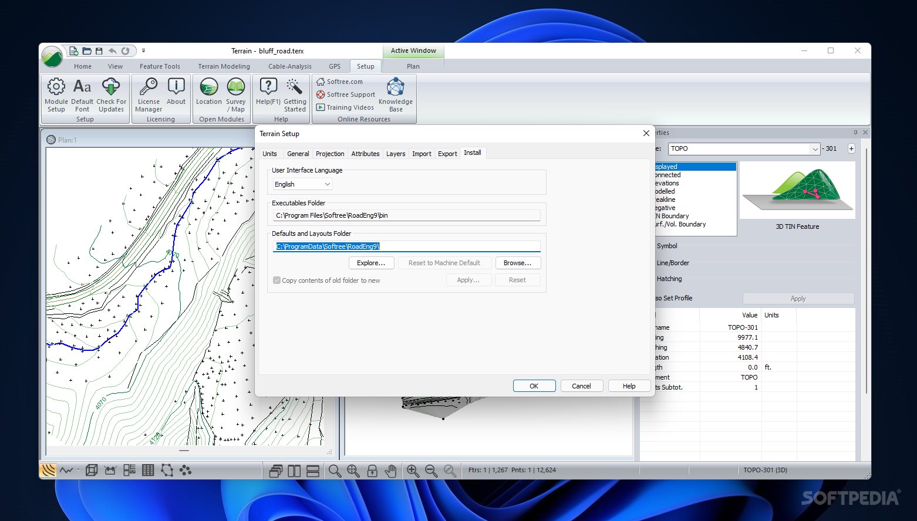
Task: Close the Terrain Setup dialog
Action: 646,134
